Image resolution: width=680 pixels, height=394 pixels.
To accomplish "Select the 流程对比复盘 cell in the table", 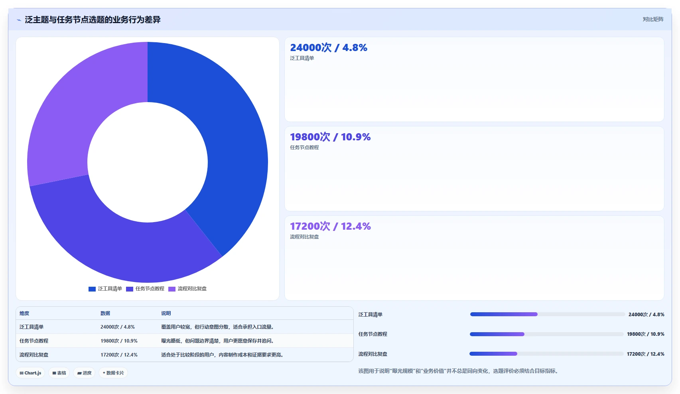I will tap(34, 355).
